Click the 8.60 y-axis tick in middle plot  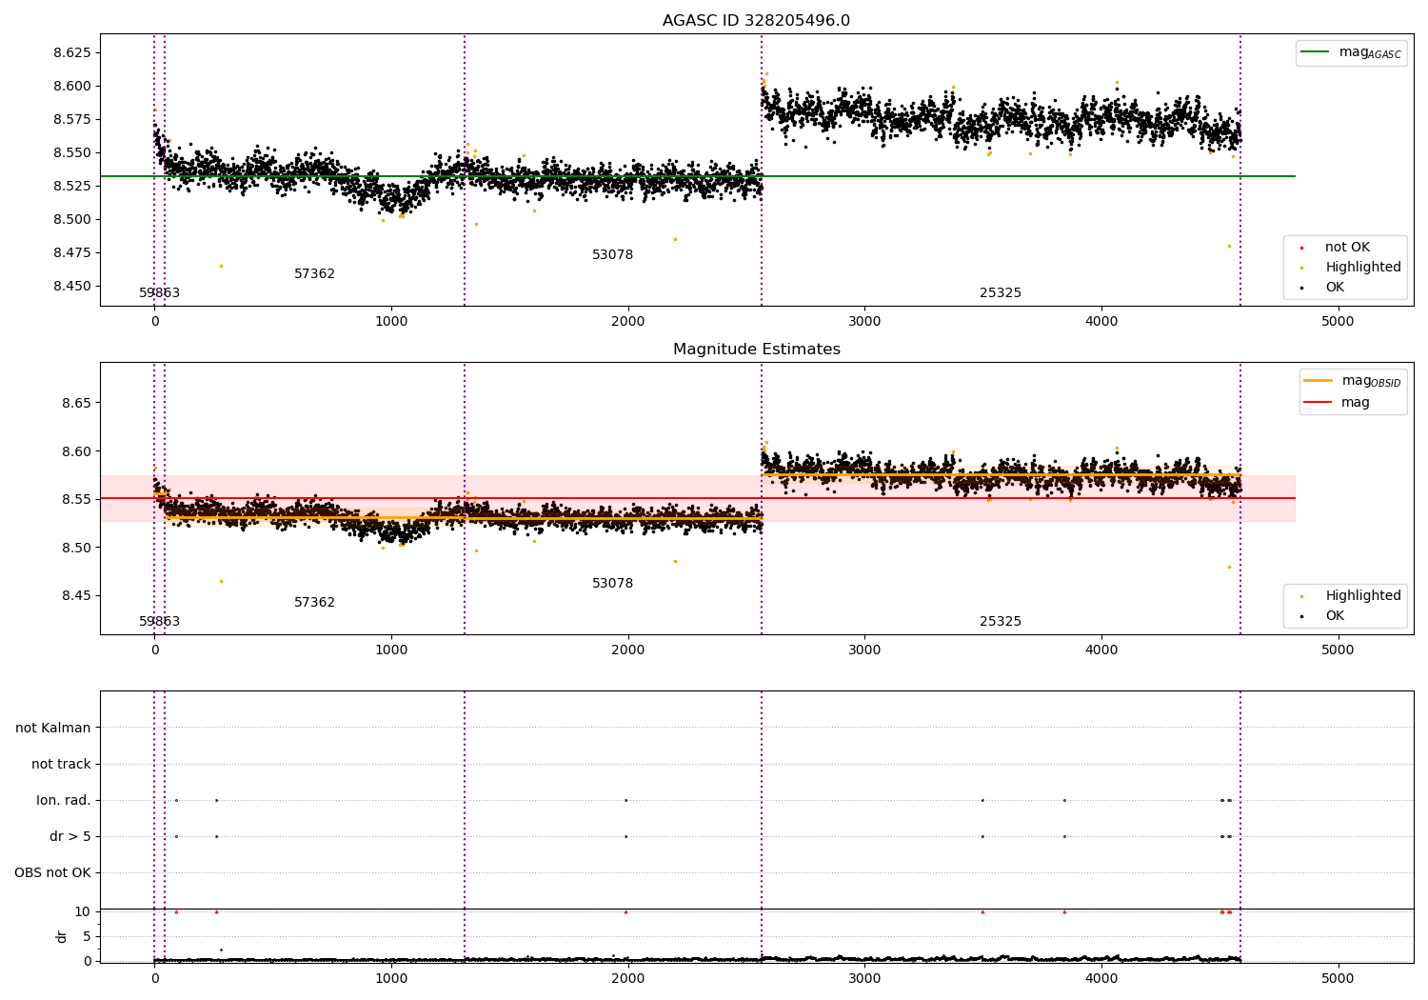76,451
